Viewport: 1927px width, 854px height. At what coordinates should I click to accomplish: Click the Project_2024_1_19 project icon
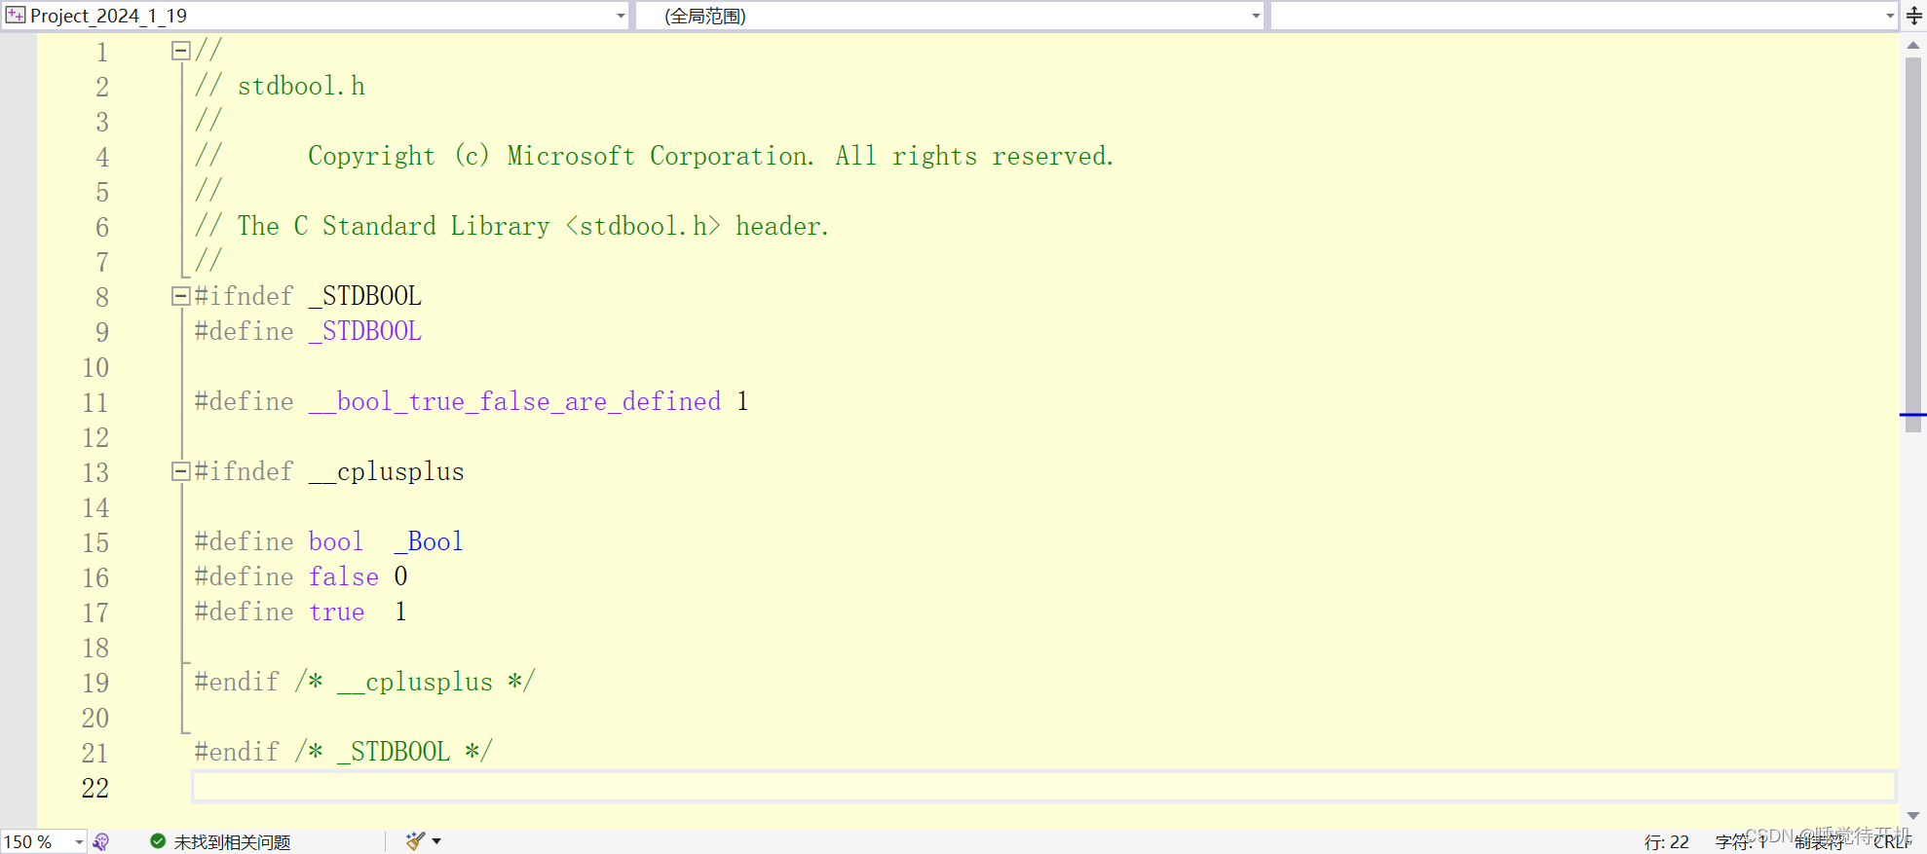coord(16,16)
